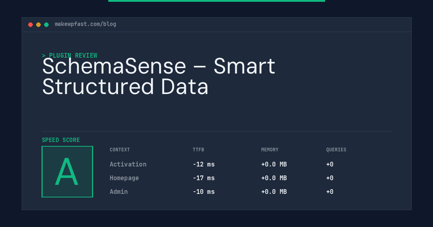This screenshot has height=227, width=433.
Task: Click the SchemaSense — Smart Structured Data title
Action: tap(159, 76)
